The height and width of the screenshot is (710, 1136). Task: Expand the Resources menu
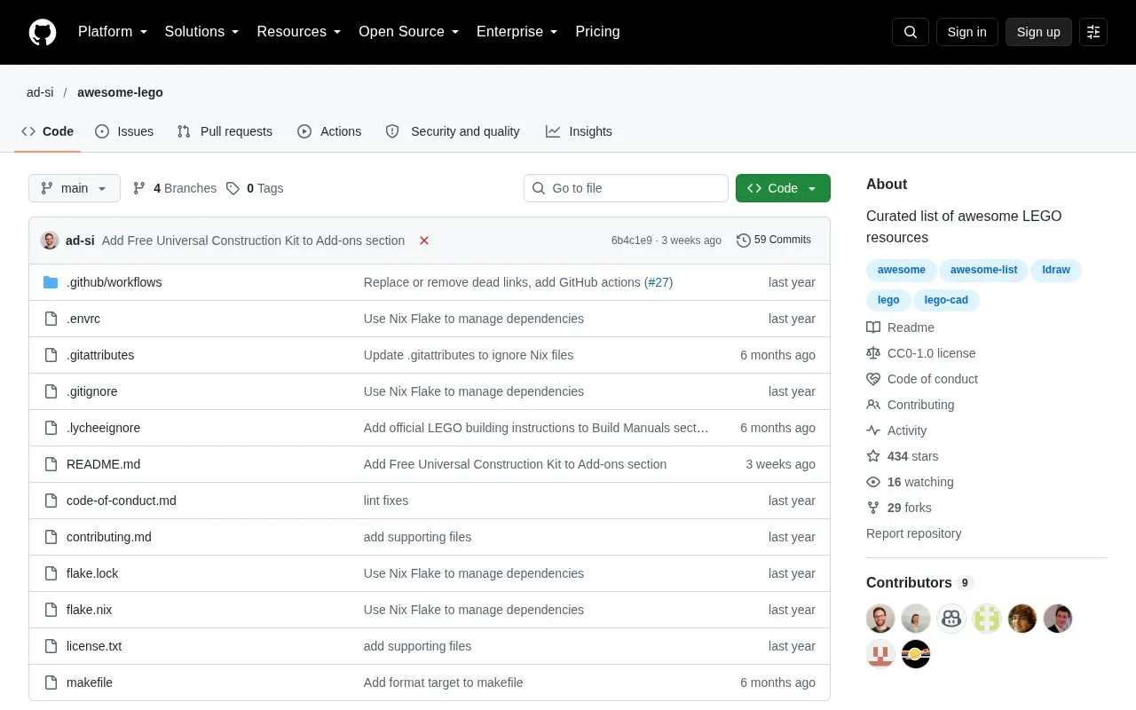[299, 32]
